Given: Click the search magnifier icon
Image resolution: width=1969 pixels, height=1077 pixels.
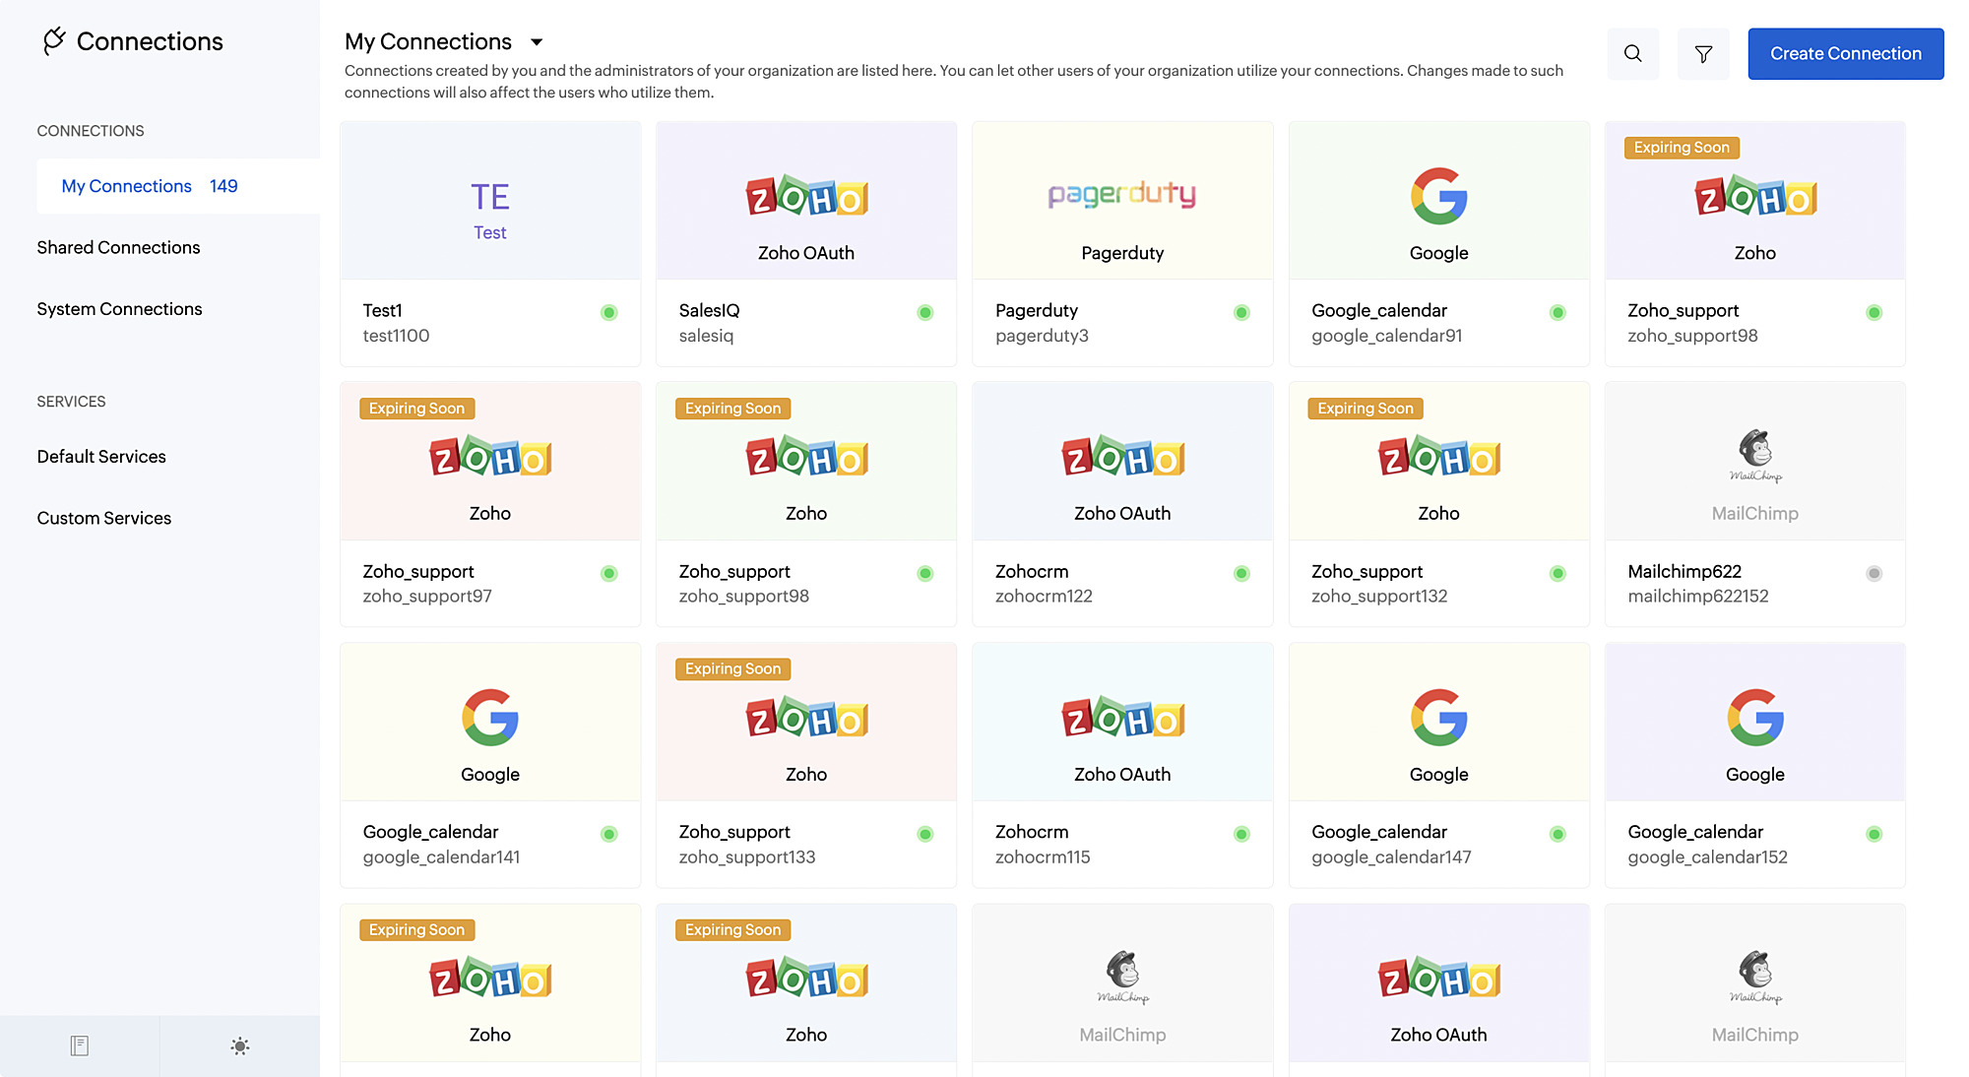Looking at the screenshot, I should (x=1632, y=54).
